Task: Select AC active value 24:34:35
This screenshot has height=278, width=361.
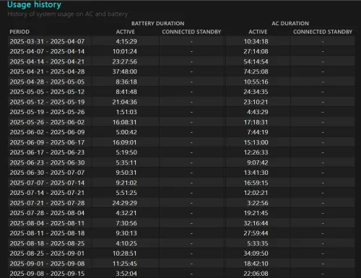Action: (256, 92)
